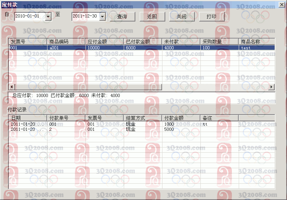Click the 未付款 column header
This screenshot has width=287, height=200.
click(181, 42)
